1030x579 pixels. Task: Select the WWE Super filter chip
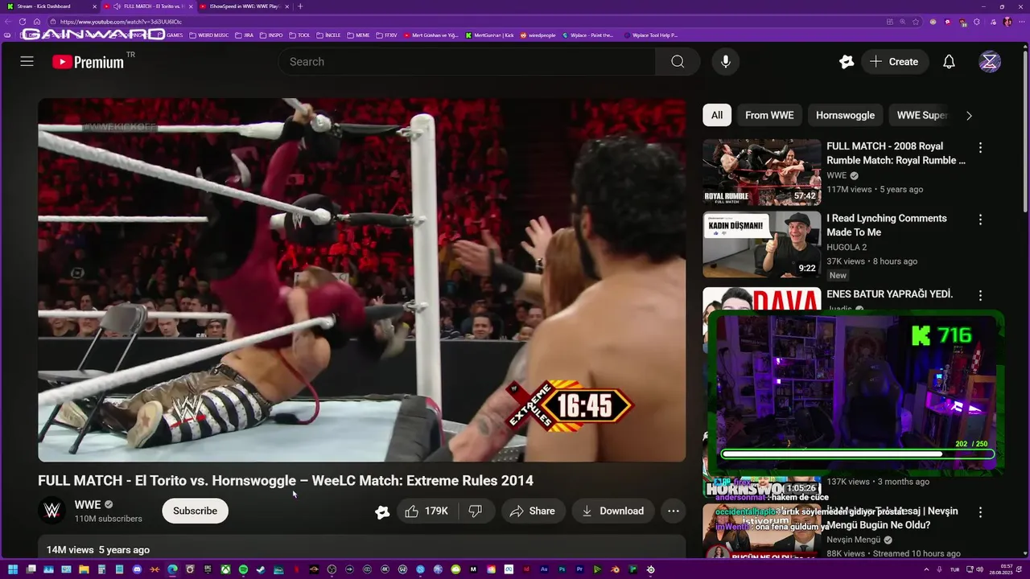922,115
